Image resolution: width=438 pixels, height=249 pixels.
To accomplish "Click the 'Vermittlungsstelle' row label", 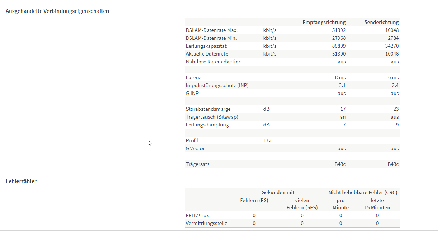I will 206,223.
